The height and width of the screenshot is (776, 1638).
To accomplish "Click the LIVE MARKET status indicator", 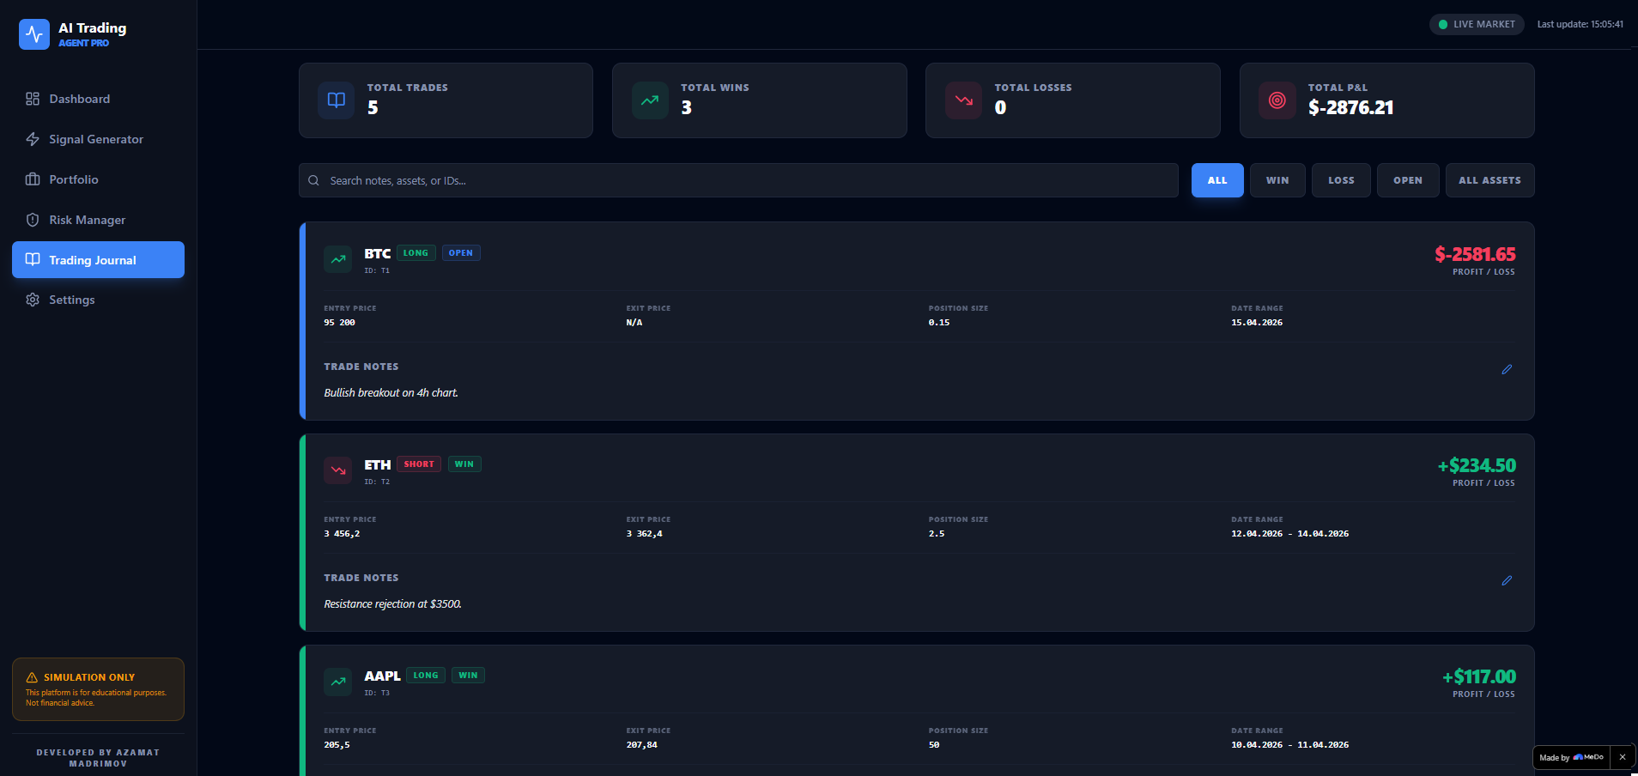I will click(1477, 24).
